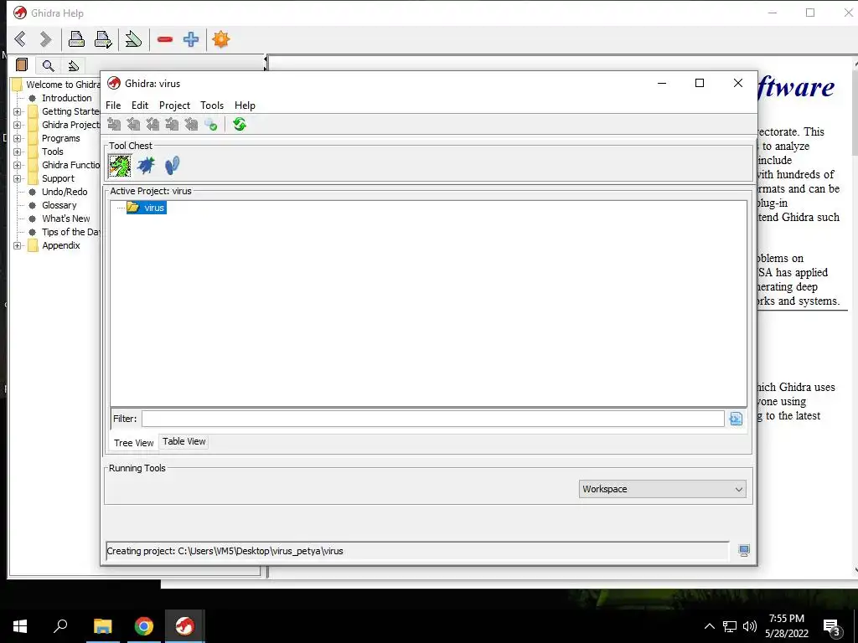
Task: Click the orange sun icon in Help toolbar
Action: (x=221, y=39)
